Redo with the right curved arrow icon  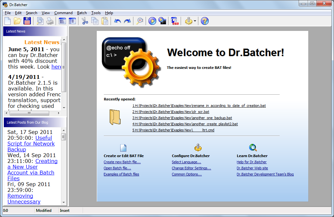(127, 21)
